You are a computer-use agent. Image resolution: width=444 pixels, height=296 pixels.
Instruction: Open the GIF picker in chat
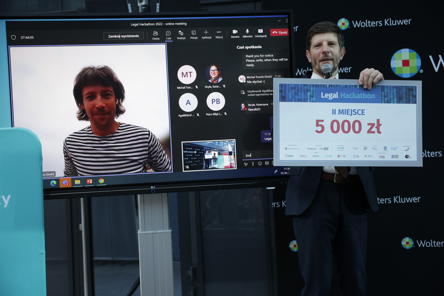pos(267,163)
